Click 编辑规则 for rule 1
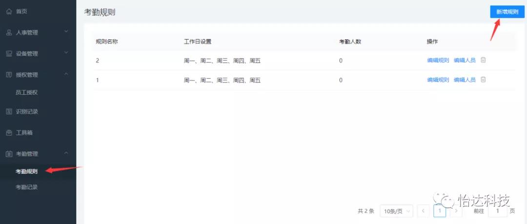Image resolution: width=527 pixels, height=224 pixels. click(x=438, y=80)
